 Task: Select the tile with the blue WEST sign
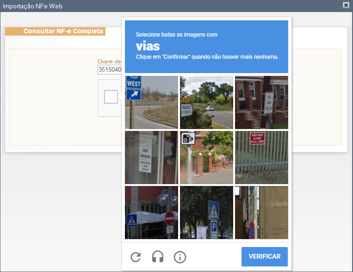coord(151,102)
